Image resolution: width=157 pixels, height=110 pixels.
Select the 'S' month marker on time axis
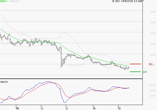[119, 108]
